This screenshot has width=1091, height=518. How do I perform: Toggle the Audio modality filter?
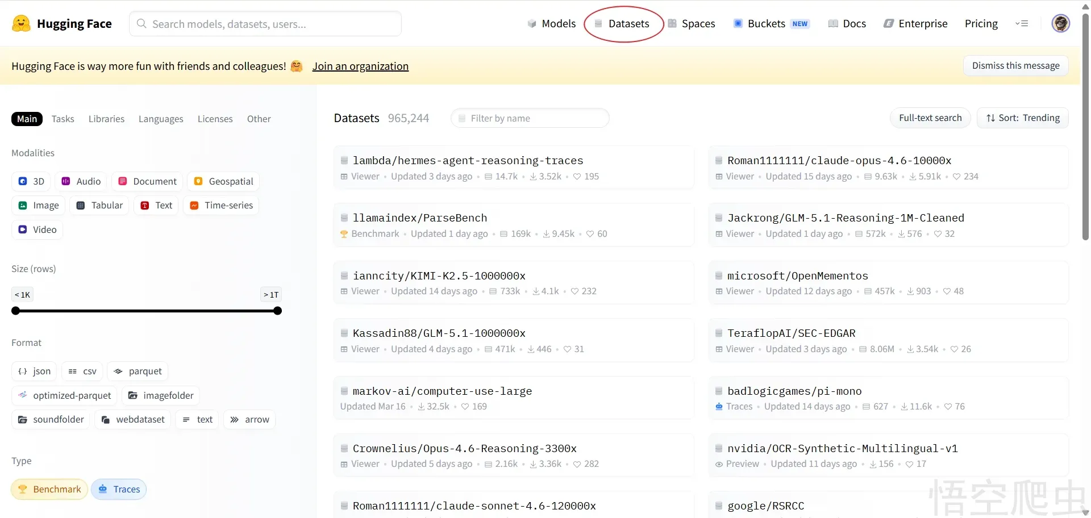pyautogui.click(x=81, y=181)
